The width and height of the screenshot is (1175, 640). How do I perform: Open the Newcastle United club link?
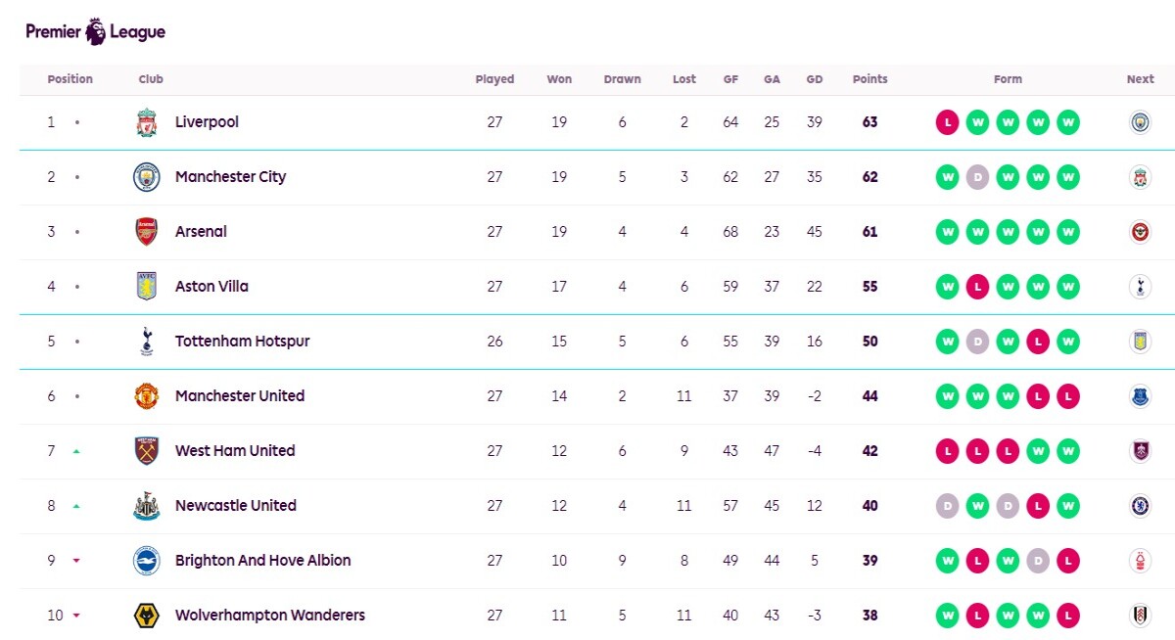tap(235, 506)
